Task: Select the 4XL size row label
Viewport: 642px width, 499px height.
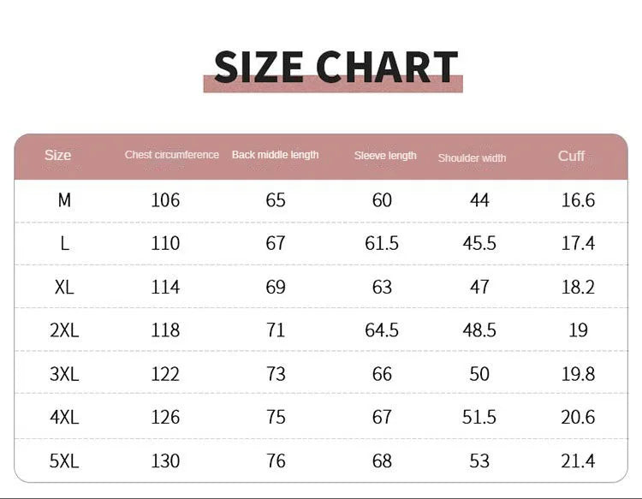Action: coord(64,417)
